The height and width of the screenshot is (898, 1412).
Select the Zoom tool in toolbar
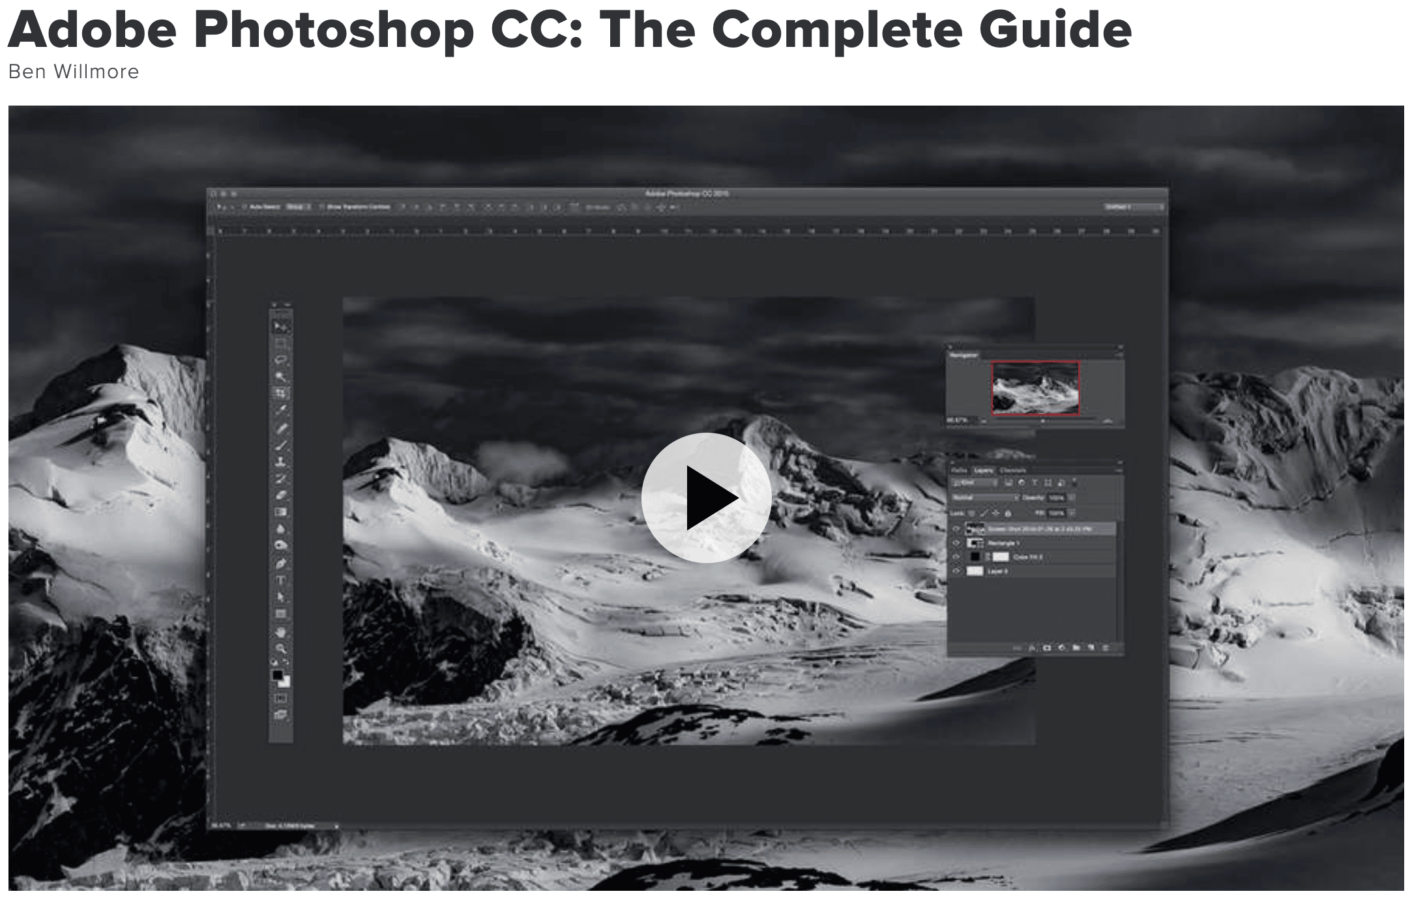pyautogui.click(x=281, y=649)
